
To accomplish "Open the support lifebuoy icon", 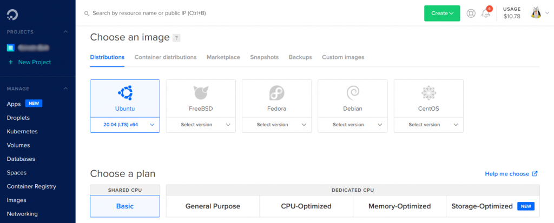I will [x=471, y=13].
